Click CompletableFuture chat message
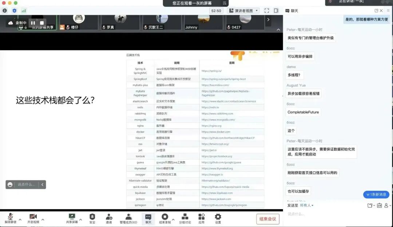Viewport: 393px width, 227px height. click(x=303, y=112)
